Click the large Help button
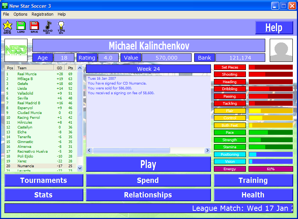Screen dimensions: 298x219 (x=274, y=28)
